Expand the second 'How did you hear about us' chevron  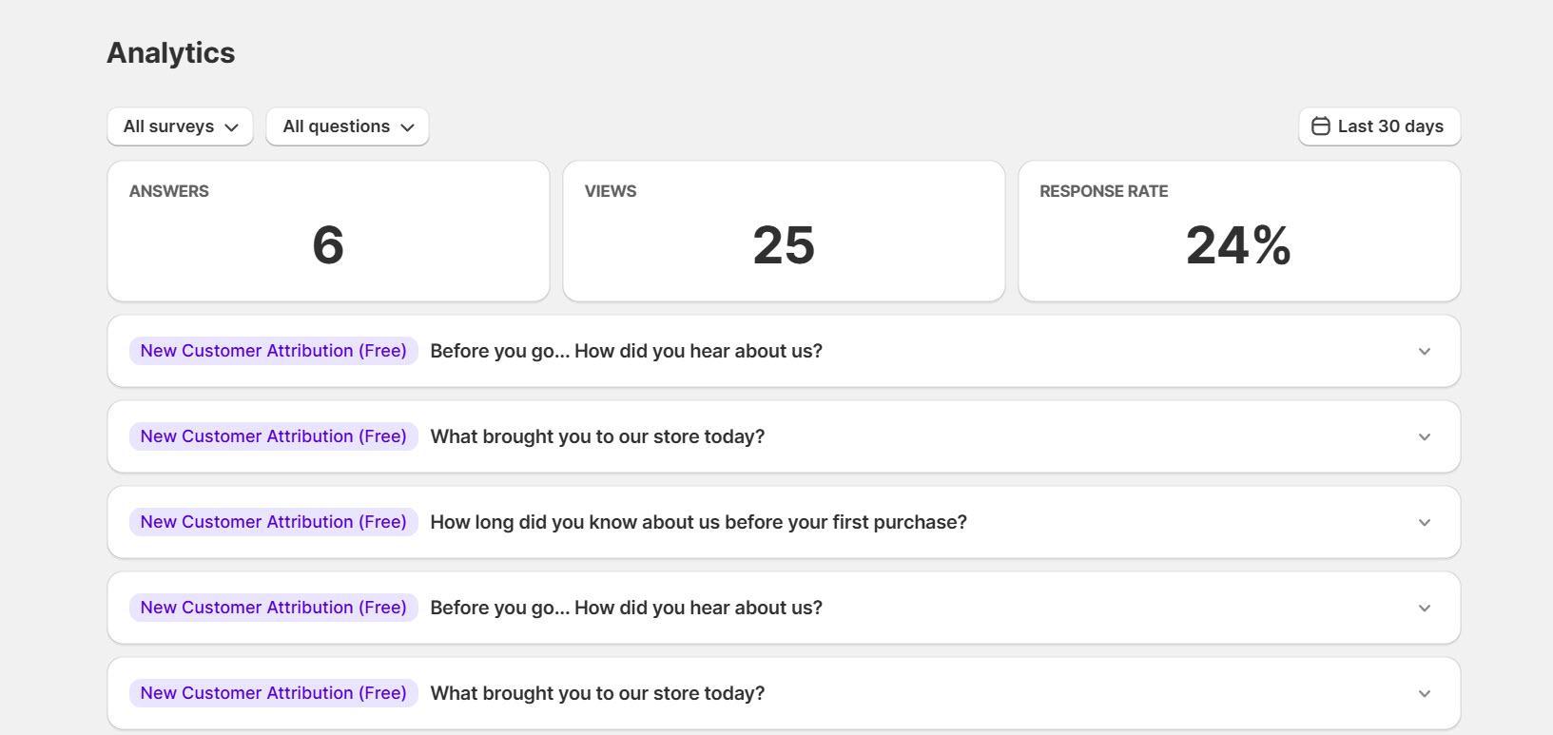(1424, 609)
